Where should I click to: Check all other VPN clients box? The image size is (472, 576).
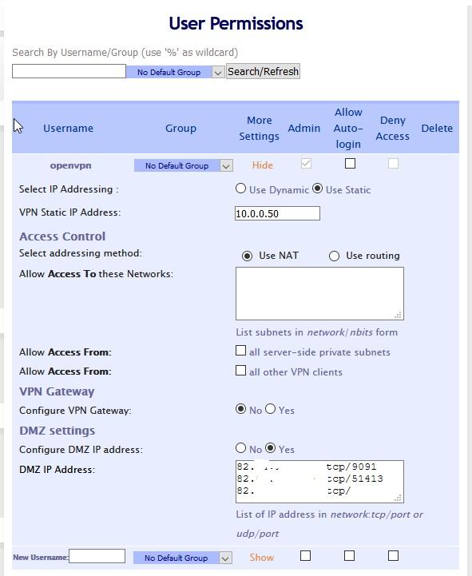[x=240, y=371]
